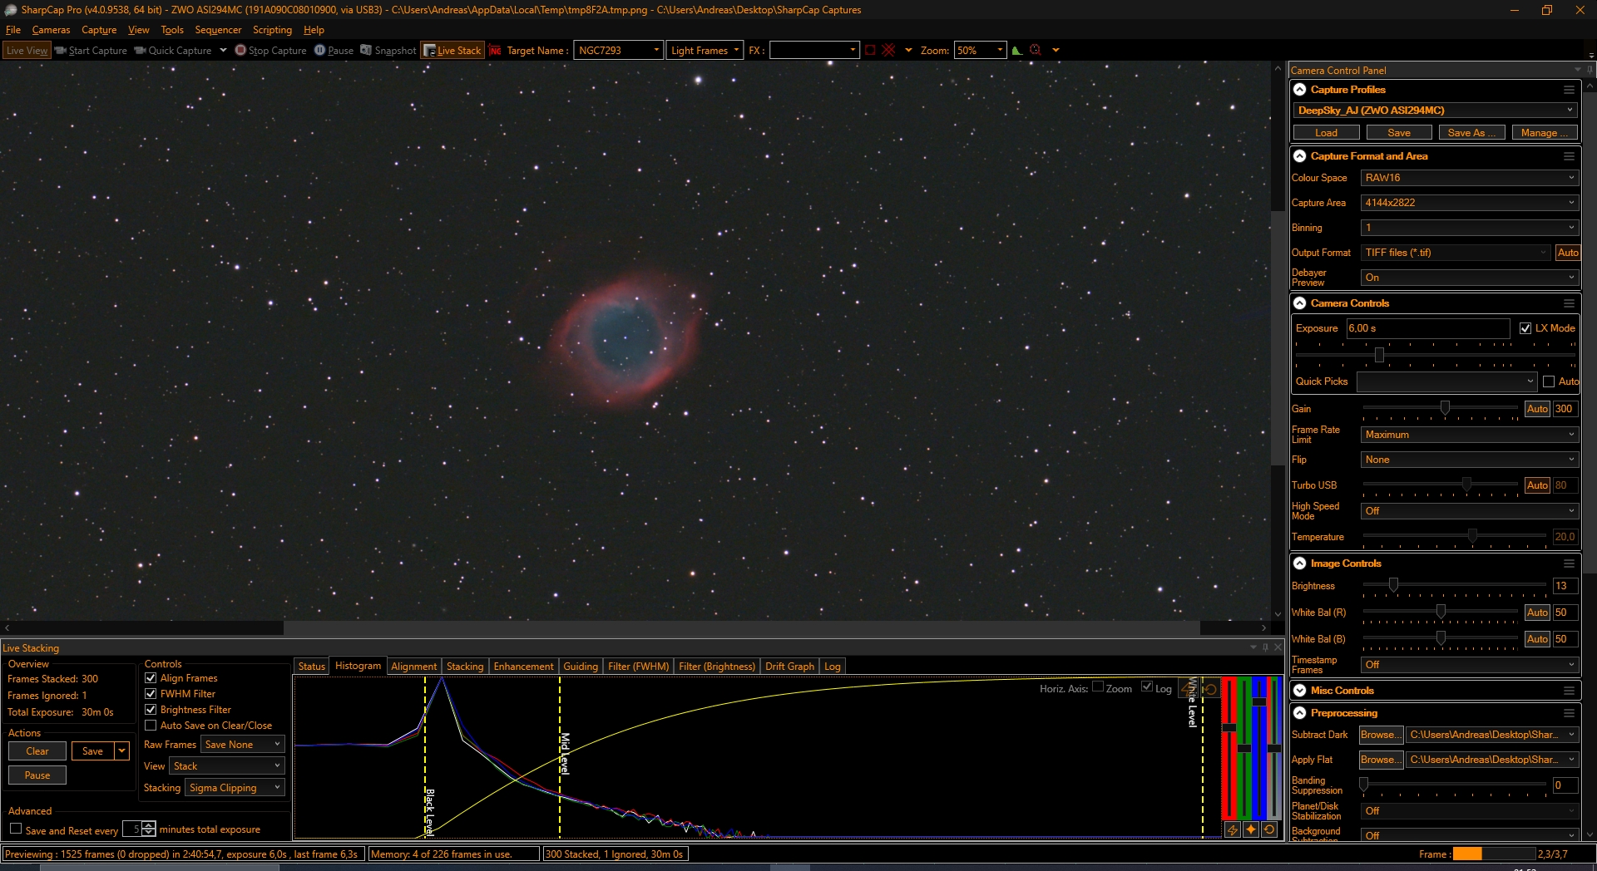The image size is (1597, 871).
Task: Click the red target name icon
Action: click(x=495, y=50)
